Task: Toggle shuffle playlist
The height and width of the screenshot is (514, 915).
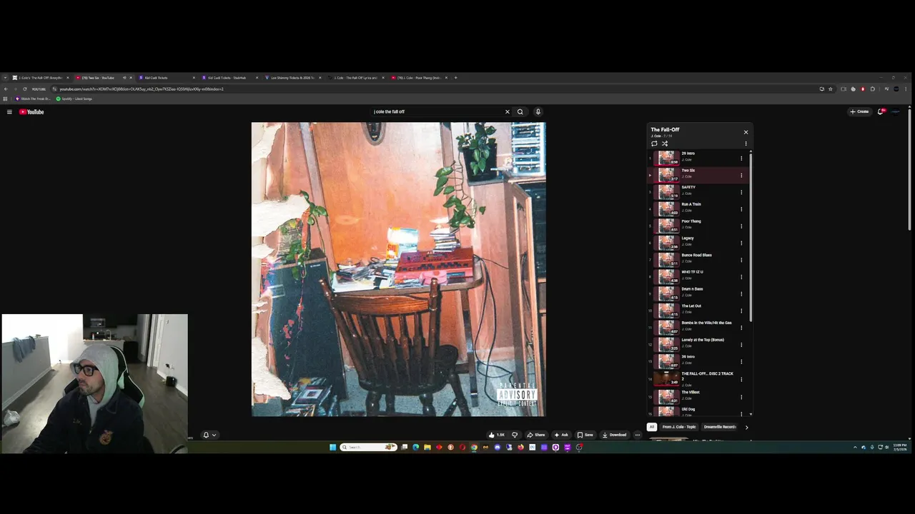Action: (x=665, y=143)
